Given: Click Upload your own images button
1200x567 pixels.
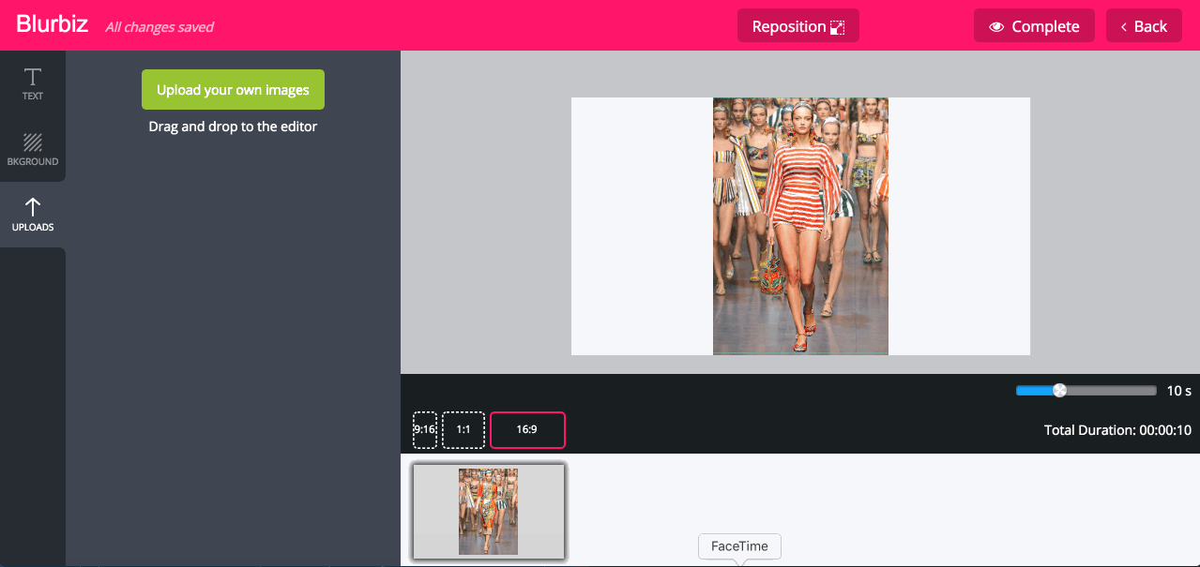Looking at the screenshot, I should (233, 90).
